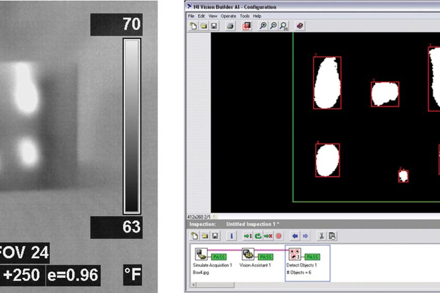Select the Vision Assistant 1 step icon

coord(248,254)
